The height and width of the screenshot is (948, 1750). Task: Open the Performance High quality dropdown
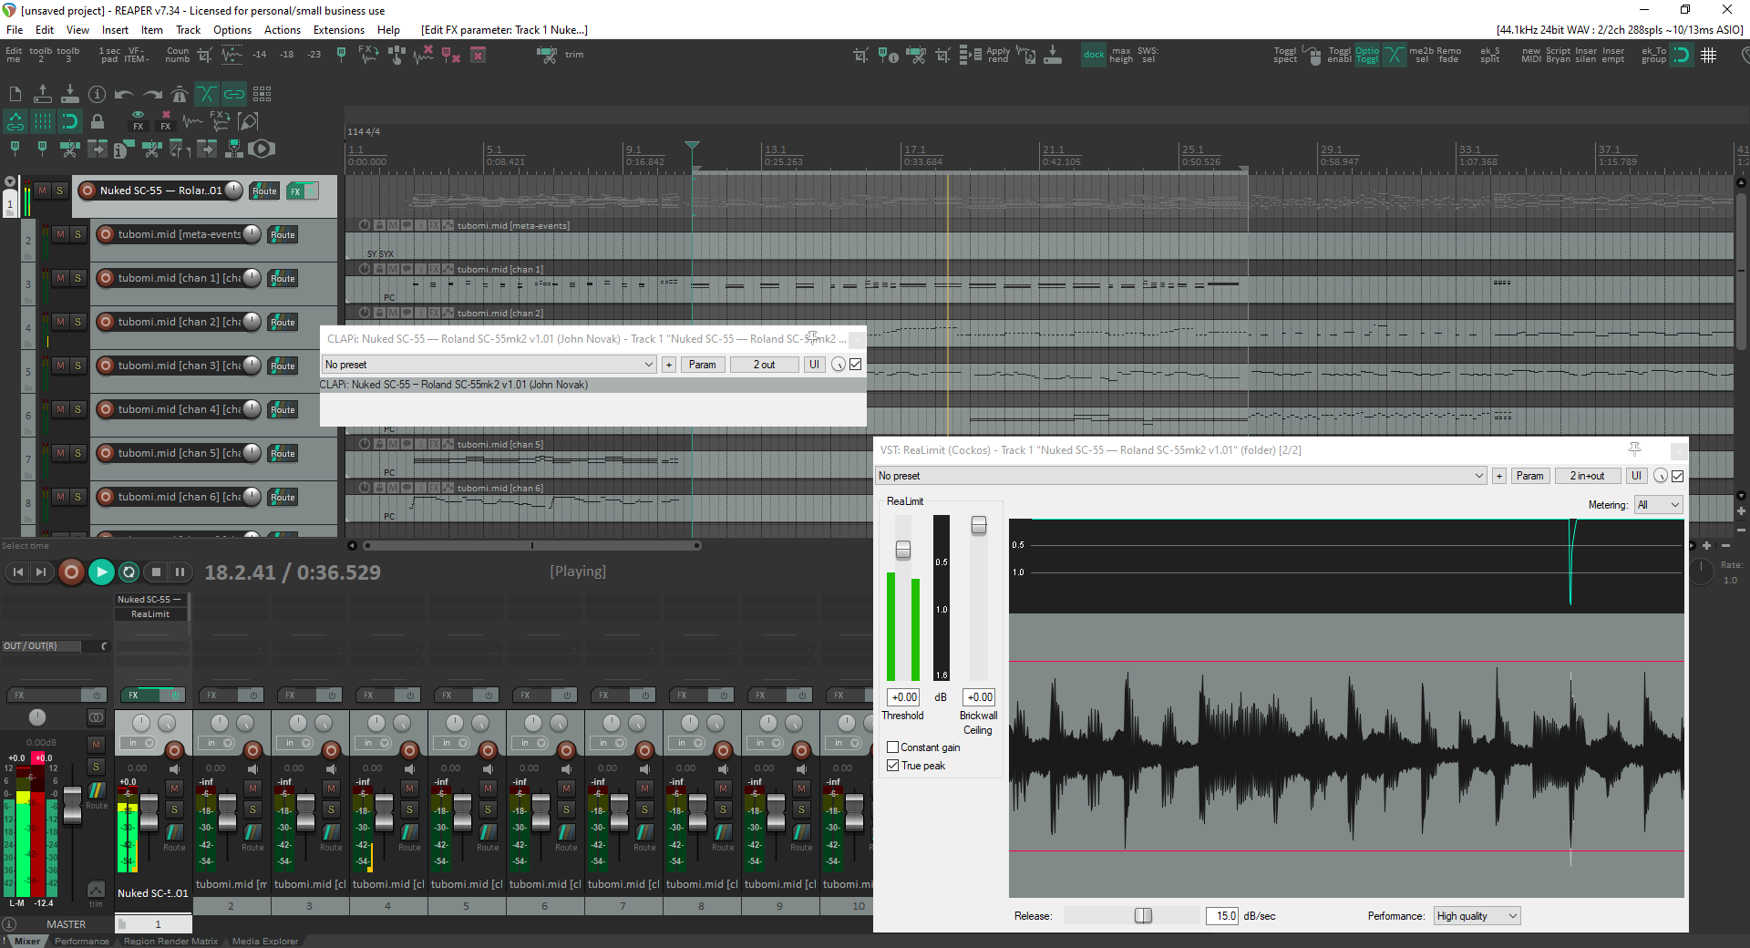point(1477,916)
